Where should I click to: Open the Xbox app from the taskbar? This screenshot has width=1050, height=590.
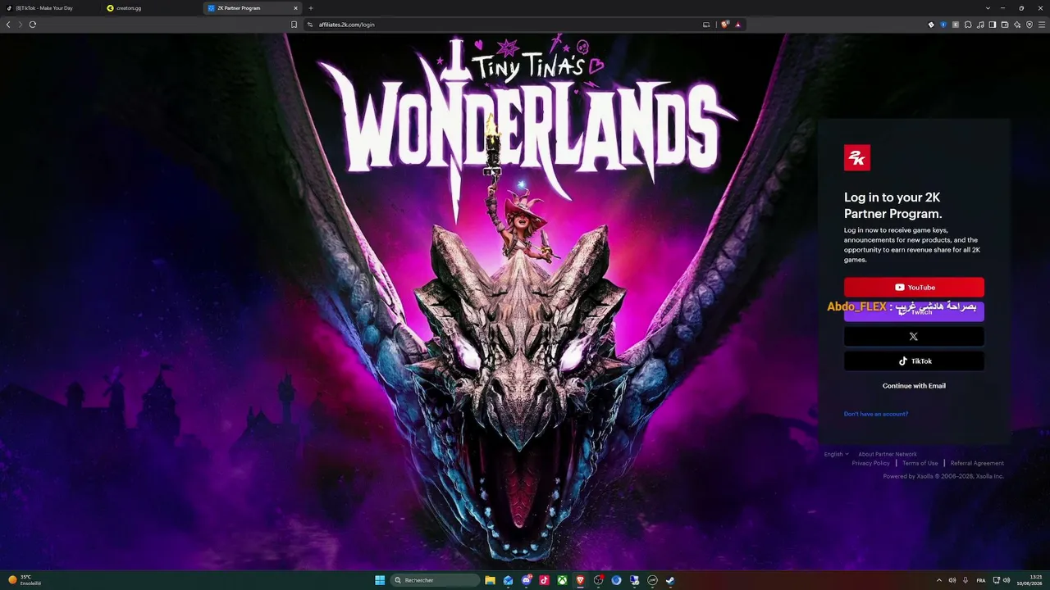(562, 580)
